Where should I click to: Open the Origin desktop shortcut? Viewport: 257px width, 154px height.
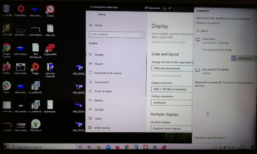(36, 68)
